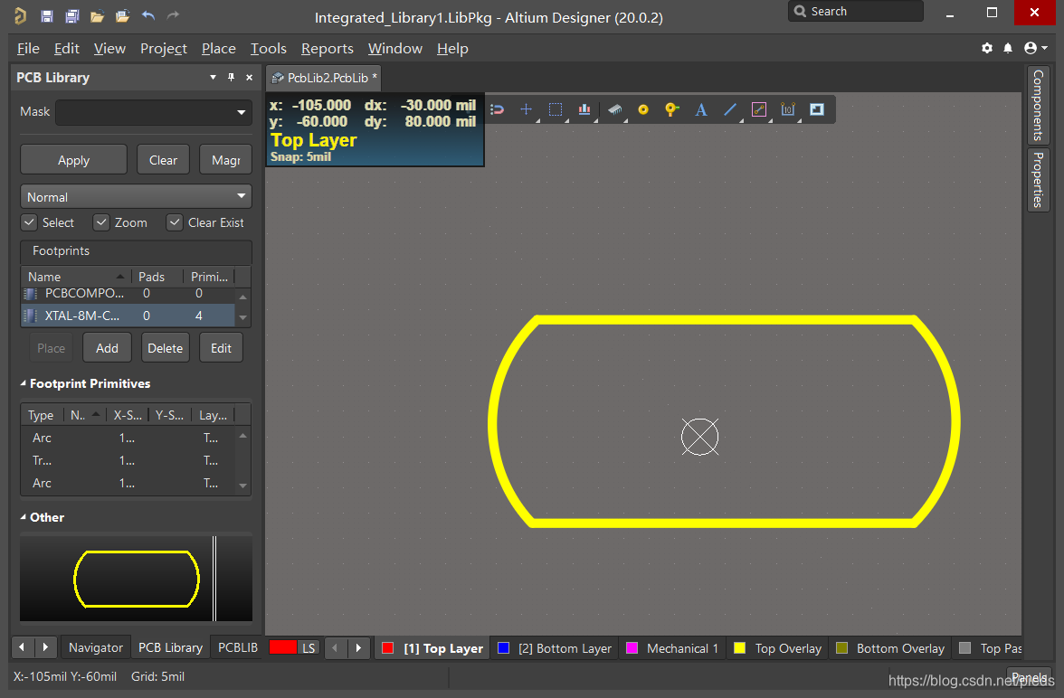Collapse the Footprint Primitives section
1064x698 pixels.
24,384
